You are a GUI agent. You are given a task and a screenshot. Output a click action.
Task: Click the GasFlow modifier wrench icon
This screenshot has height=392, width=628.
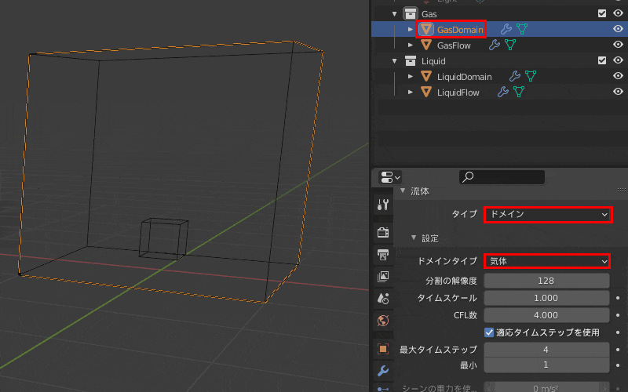click(x=495, y=45)
